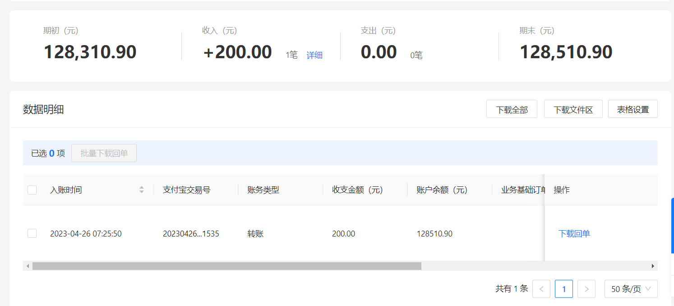Image resolution: width=674 pixels, height=306 pixels.
Task: Click the horizontal scrollbar thumb
Action: point(226,266)
